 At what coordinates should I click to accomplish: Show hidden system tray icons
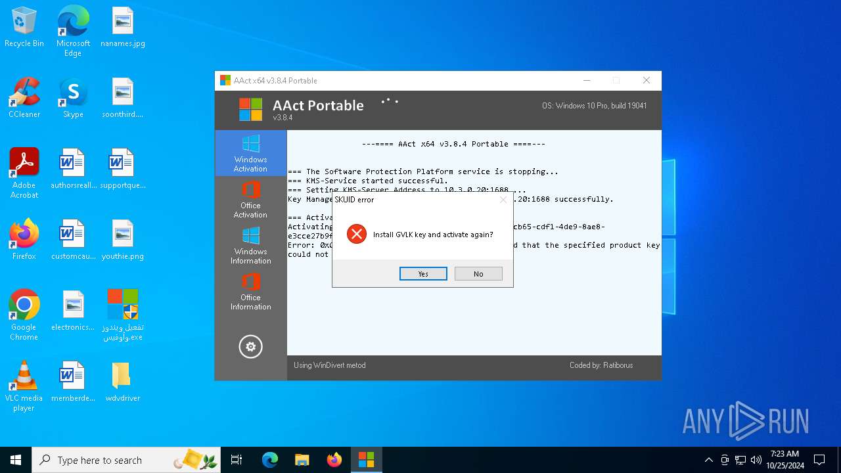click(708, 460)
